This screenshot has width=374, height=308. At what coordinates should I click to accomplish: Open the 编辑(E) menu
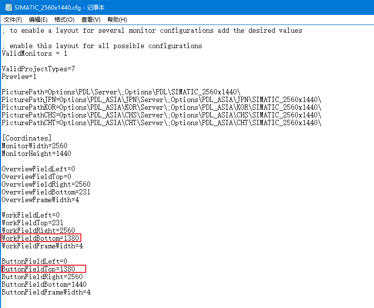pos(38,20)
